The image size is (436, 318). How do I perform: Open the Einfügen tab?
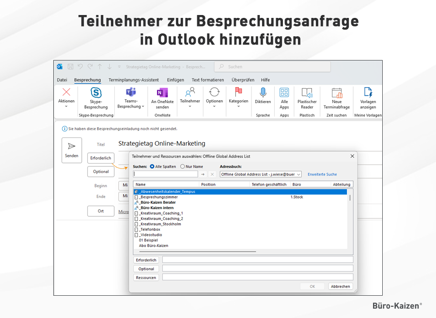pyautogui.click(x=175, y=80)
